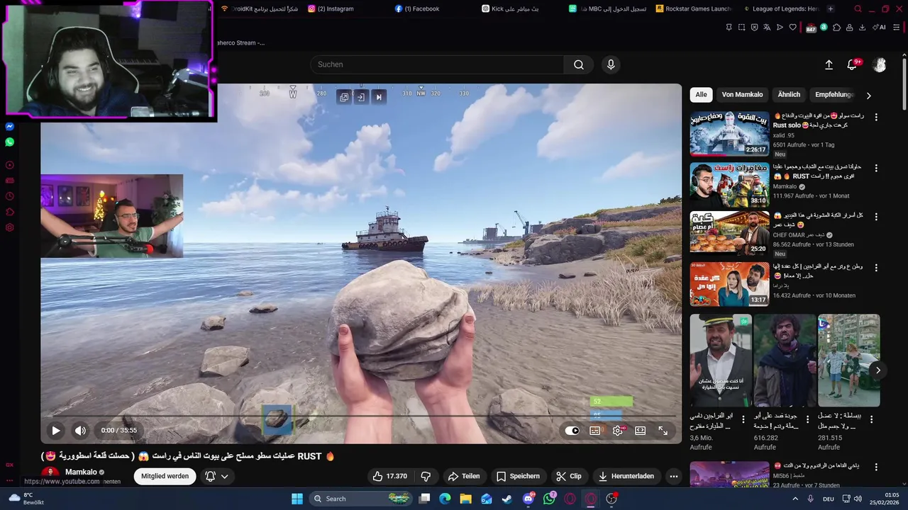Image resolution: width=908 pixels, height=510 pixels.
Task: Click the heart bookmark icon in address bar
Action: [x=792, y=28]
